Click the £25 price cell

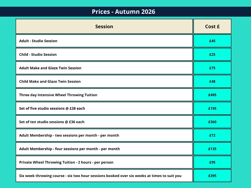[x=212, y=54]
